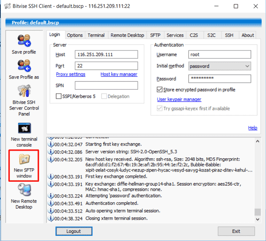Click info icon for 'Auto opening xterm' entry

point(51,210)
